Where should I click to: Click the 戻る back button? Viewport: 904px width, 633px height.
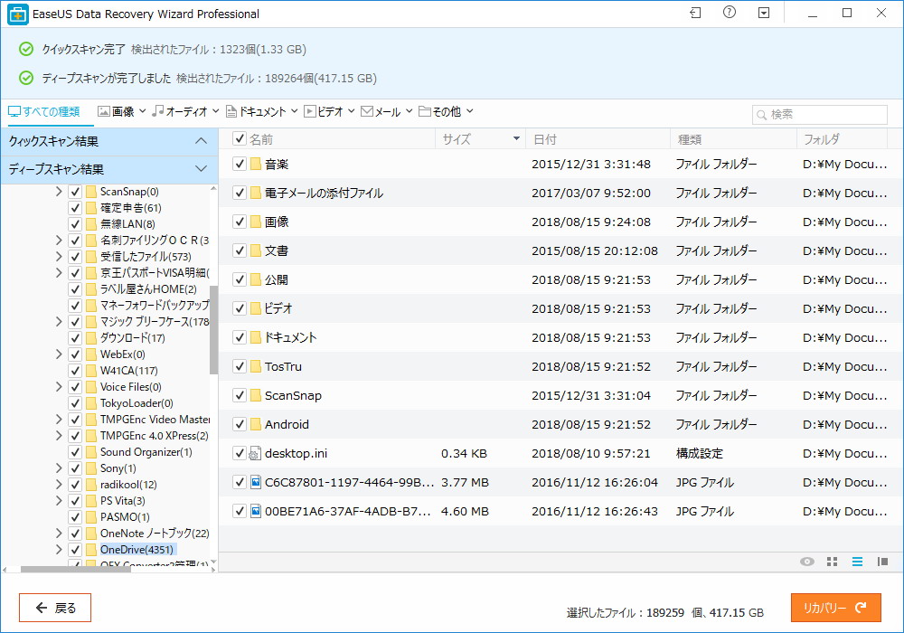(x=55, y=608)
